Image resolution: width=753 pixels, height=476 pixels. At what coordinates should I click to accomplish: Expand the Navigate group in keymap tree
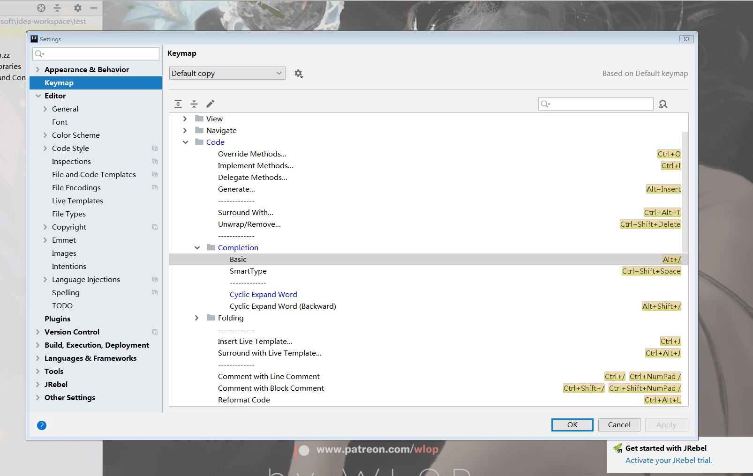click(x=185, y=130)
